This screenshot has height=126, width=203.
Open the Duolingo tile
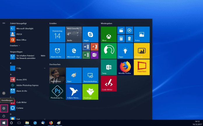coord(90,92)
